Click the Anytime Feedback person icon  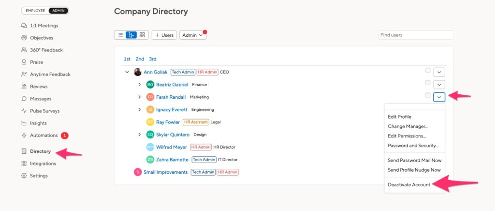click(24, 74)
